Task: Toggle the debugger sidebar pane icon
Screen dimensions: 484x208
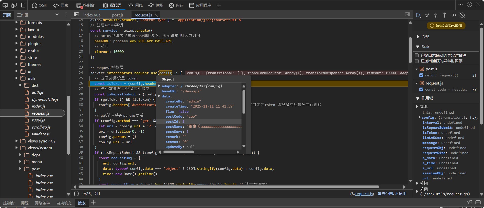Action: coord(407,14)
